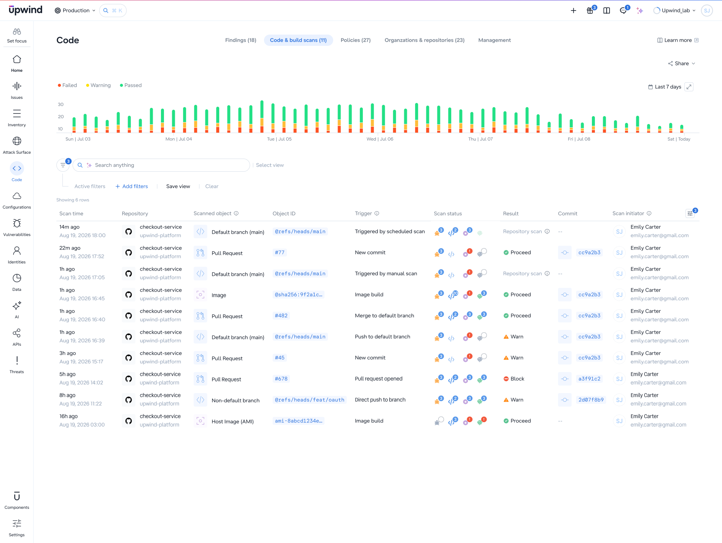Image resolution: width=722 pixels, height=543 pixels.
Task: Open Configurations cloud icon
Action: 17,196
